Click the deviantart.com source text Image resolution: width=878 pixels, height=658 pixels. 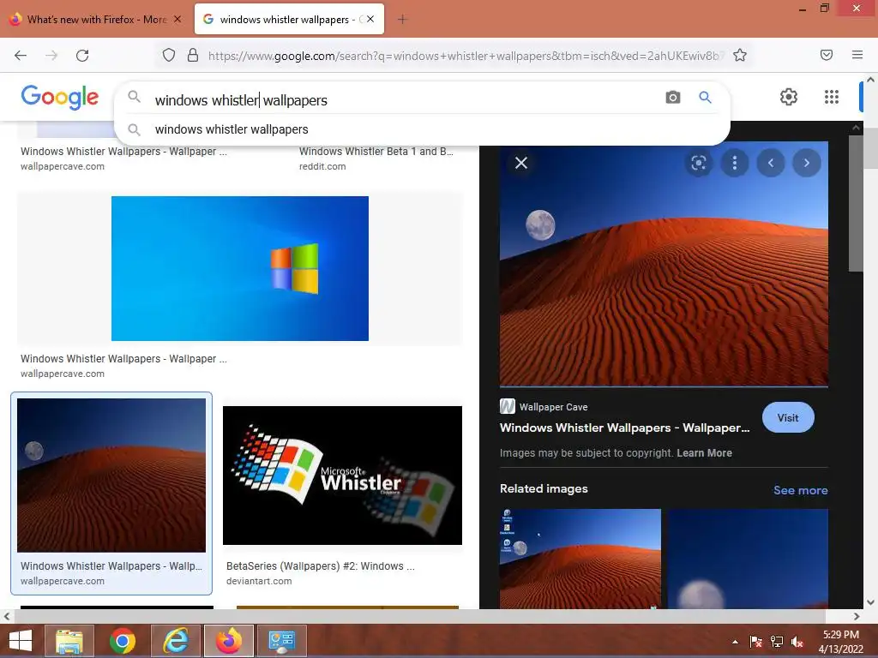click(x=259, y=582)
